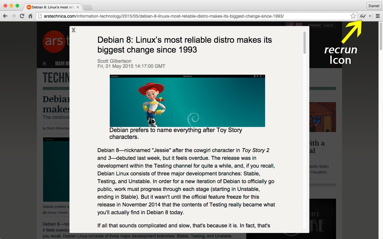Reload the current page
The height and width of the screenshot is (239, 383).
click(22, 16)
